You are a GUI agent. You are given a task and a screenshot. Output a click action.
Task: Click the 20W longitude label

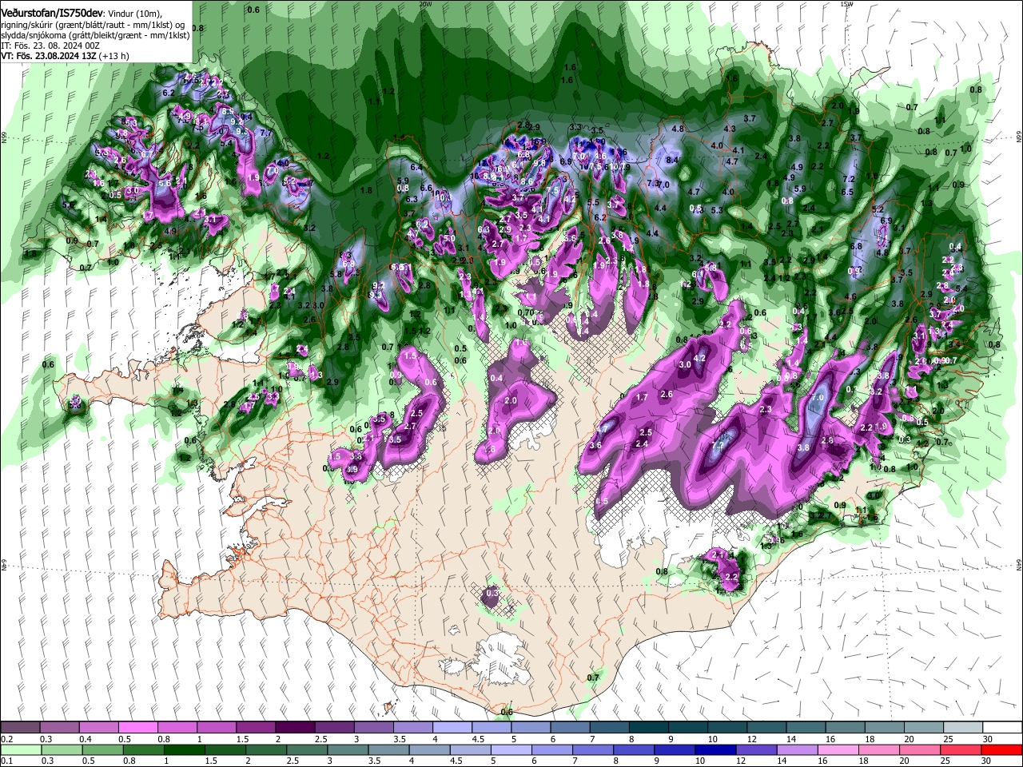coord(425,4)
